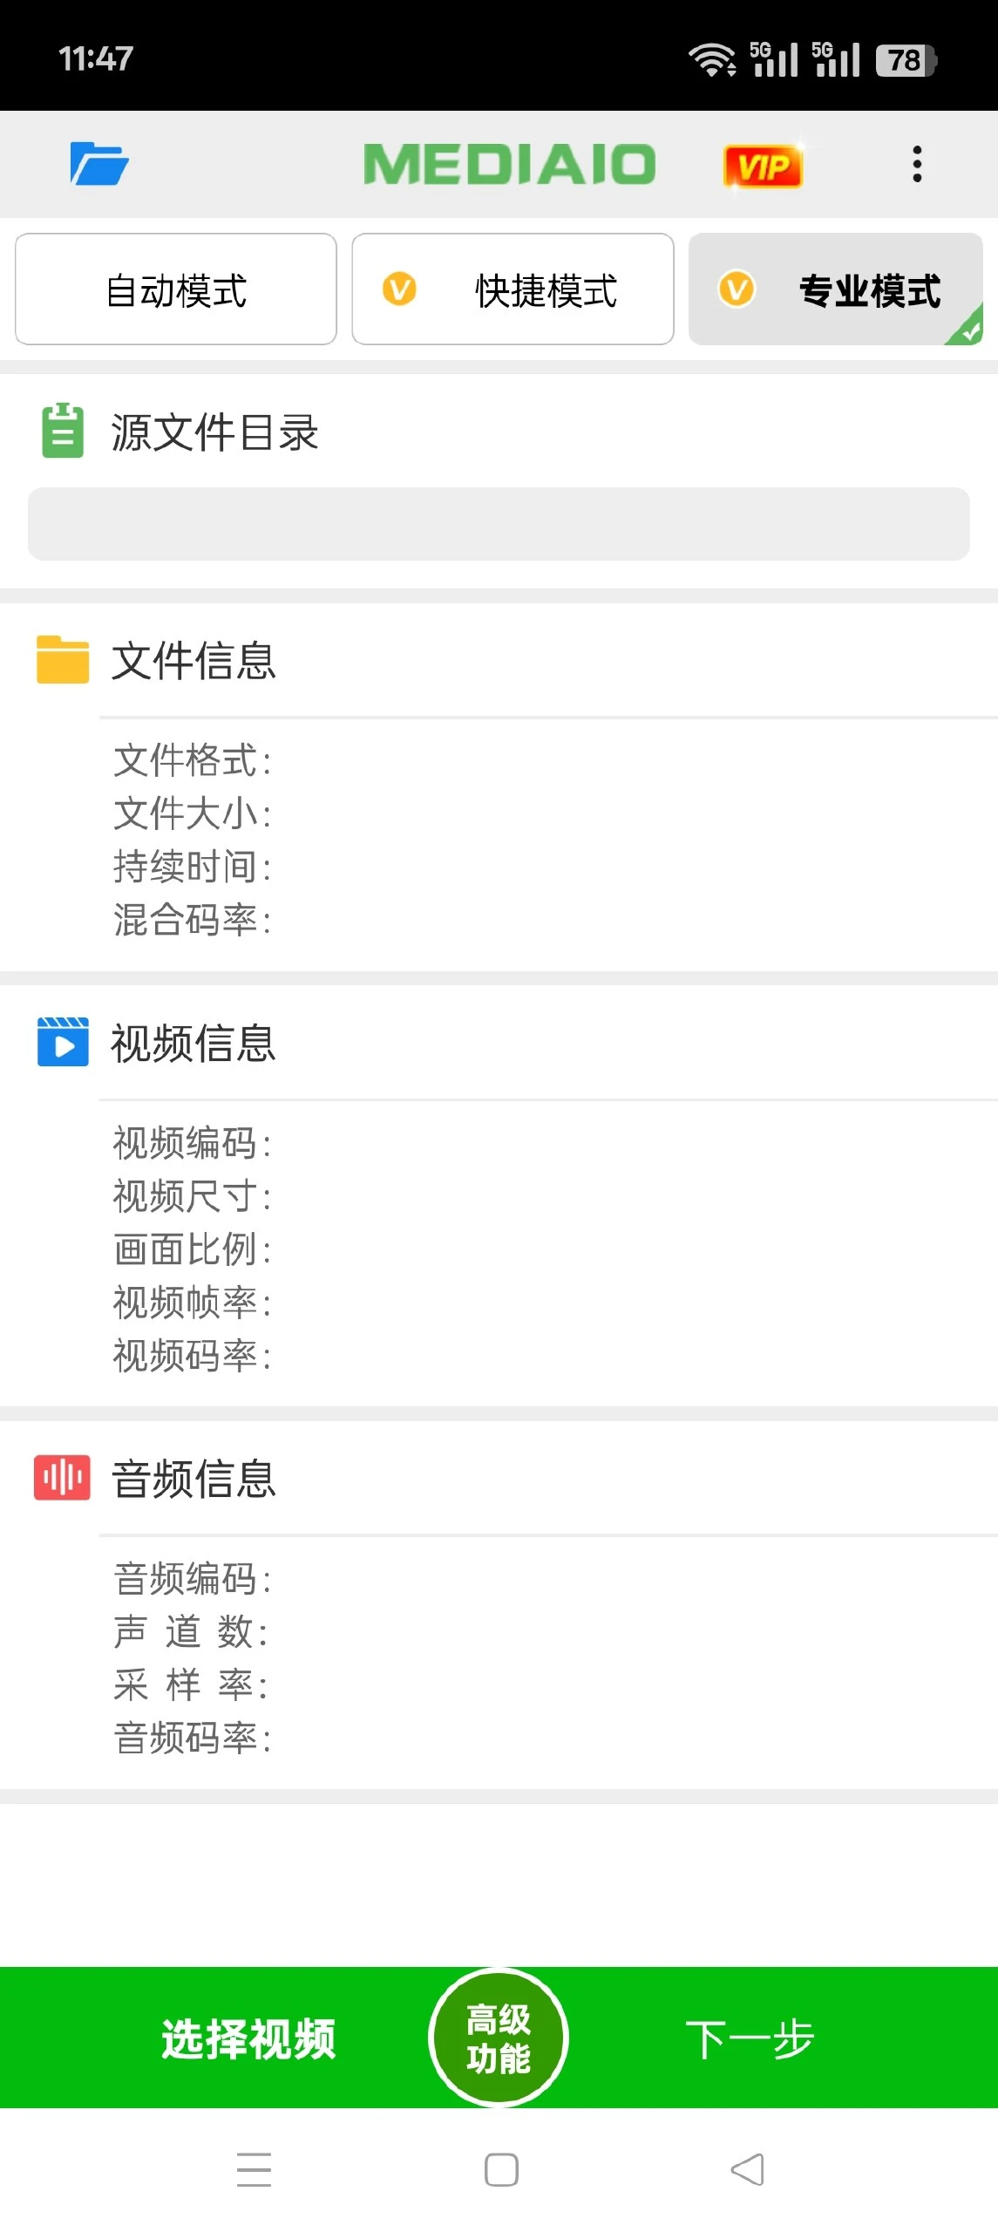Viewport: 998px width, 2232px height.
Task: Click the empty source directory path field
Action: (499, 524)
